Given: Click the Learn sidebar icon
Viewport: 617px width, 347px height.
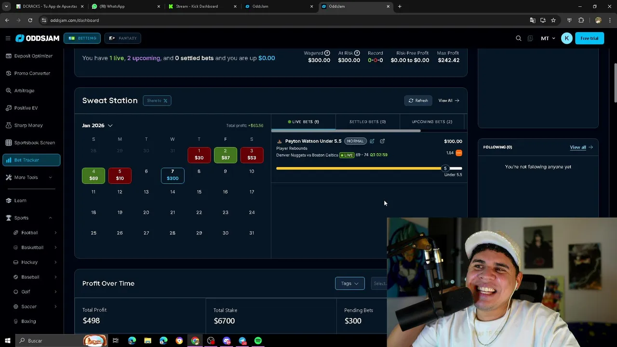Looking at the screenshot, I should tap(9, 200).
